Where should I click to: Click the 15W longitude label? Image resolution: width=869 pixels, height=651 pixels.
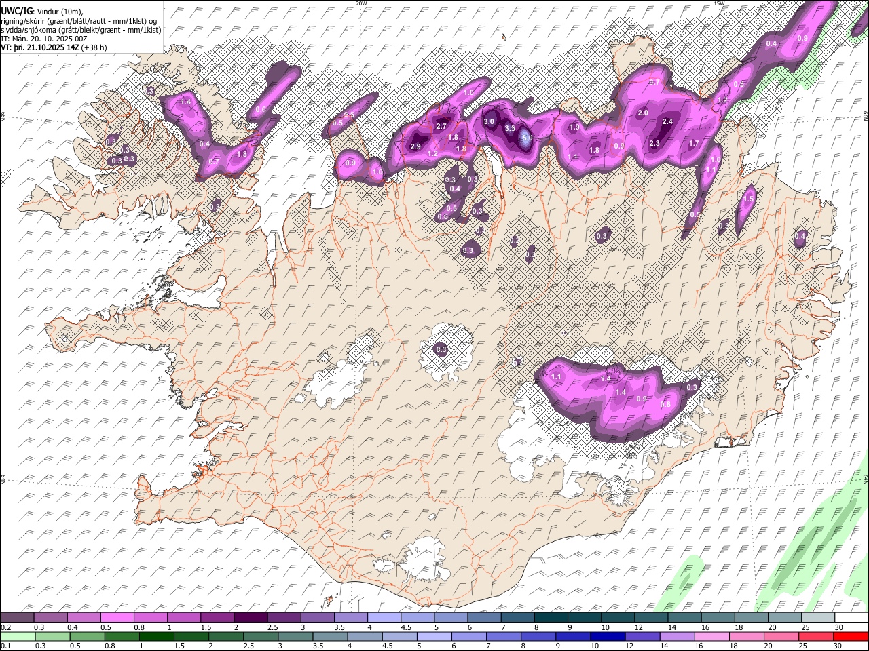point(719,3)
